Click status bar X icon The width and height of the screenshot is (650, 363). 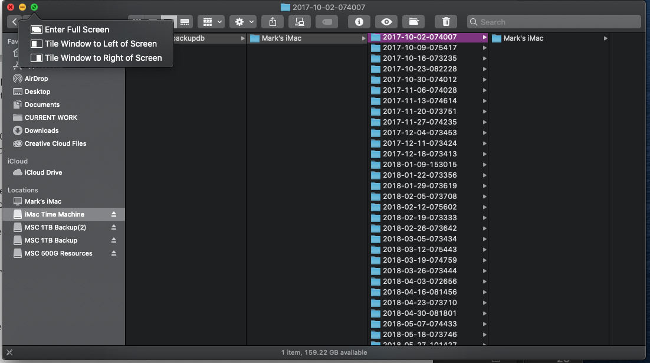(9, 352)
